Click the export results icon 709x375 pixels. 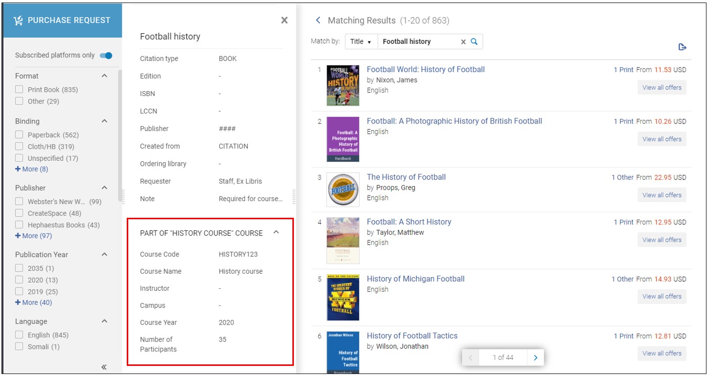682,47
